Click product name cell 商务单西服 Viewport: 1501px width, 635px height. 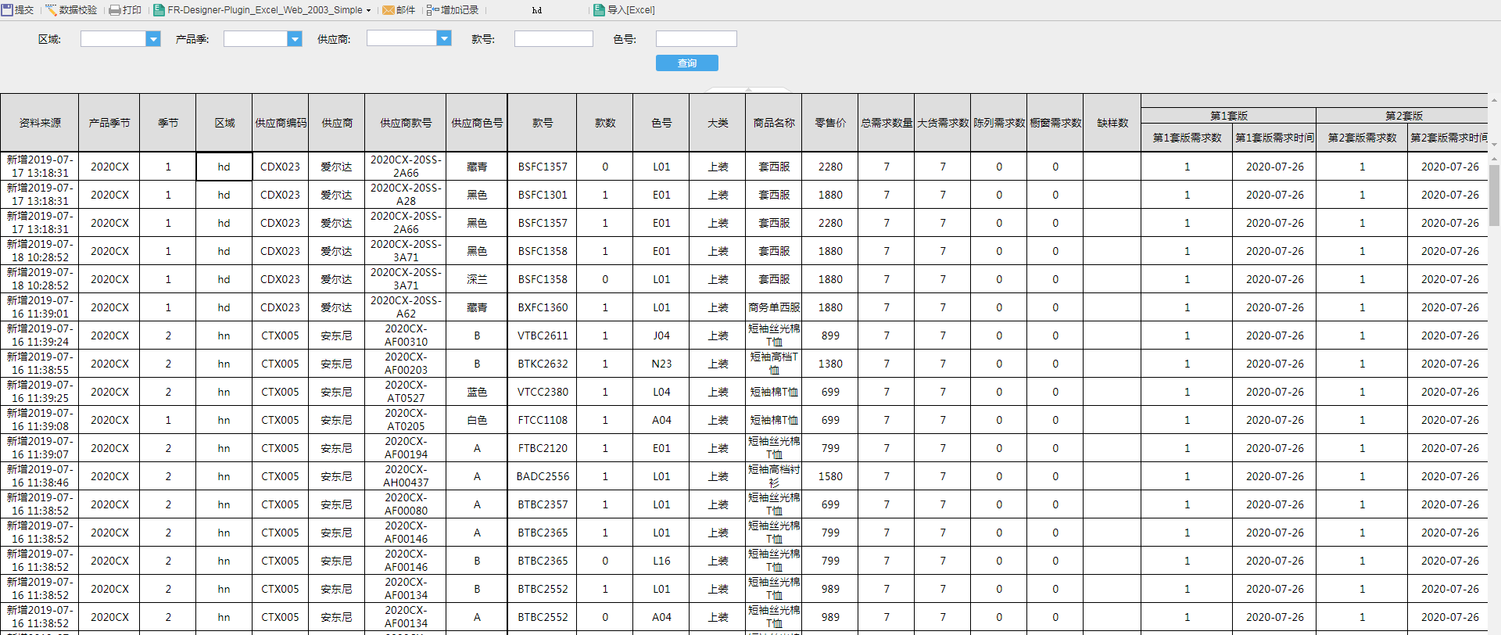(x=774, y=307)
